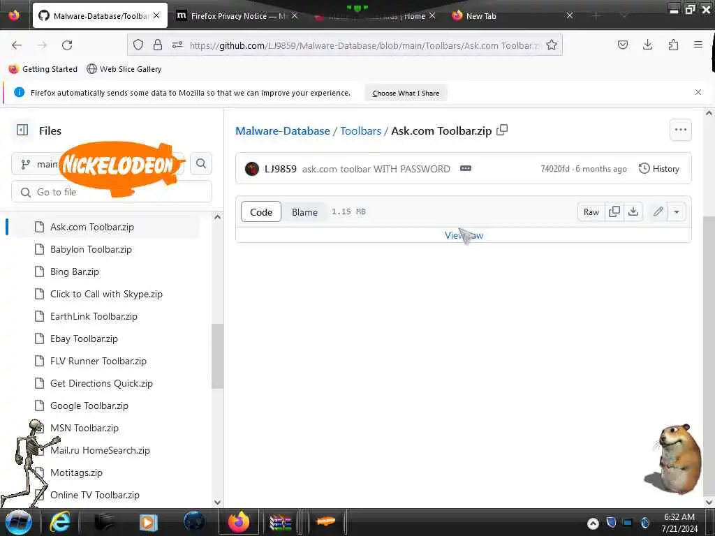Image resolution: width=715 pixels, height=536 pixels.
Task: Open the tracking protection shield icon
Action: pos(138,45)
